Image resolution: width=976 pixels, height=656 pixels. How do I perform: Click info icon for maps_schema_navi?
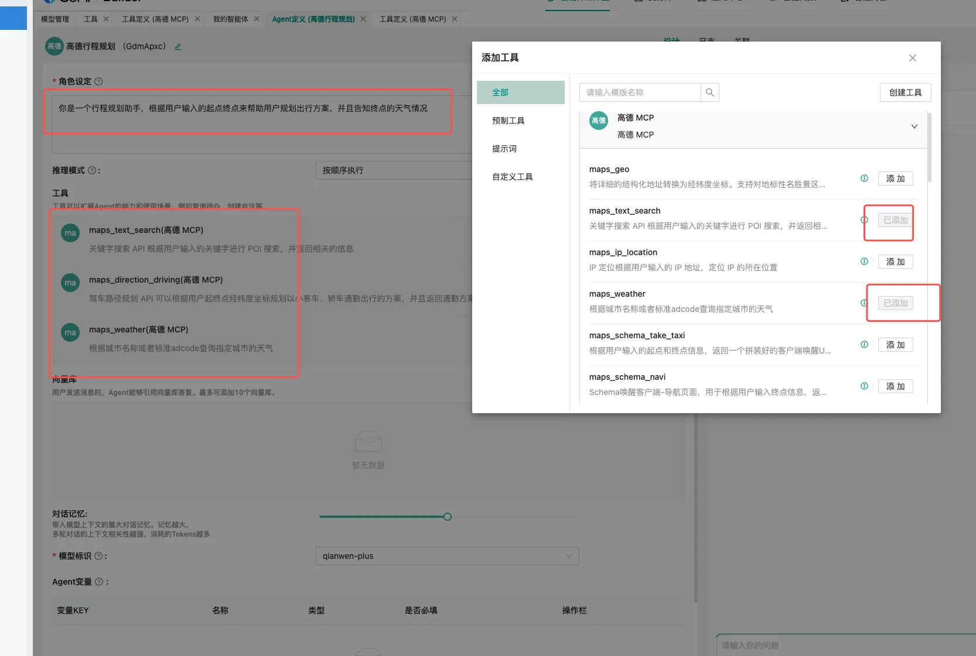click(864, 386)
